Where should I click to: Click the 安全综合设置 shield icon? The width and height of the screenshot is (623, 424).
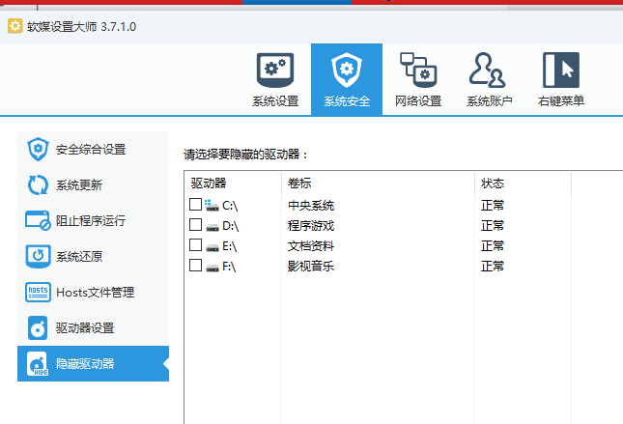coord(38,150)
